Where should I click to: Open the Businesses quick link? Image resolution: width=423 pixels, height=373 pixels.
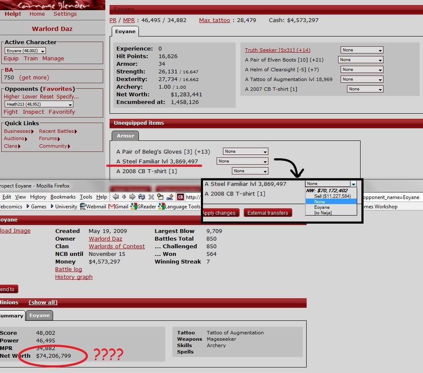pos(19,131)
